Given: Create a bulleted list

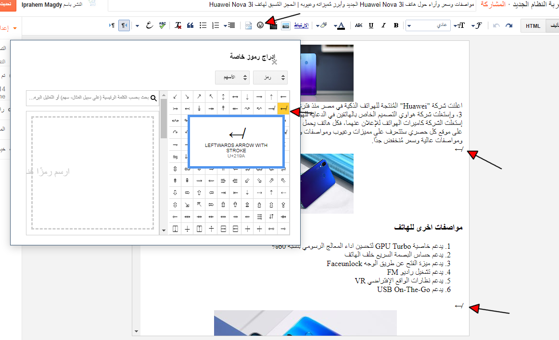Looking at the screenshot, I should (x=203, y=25).
